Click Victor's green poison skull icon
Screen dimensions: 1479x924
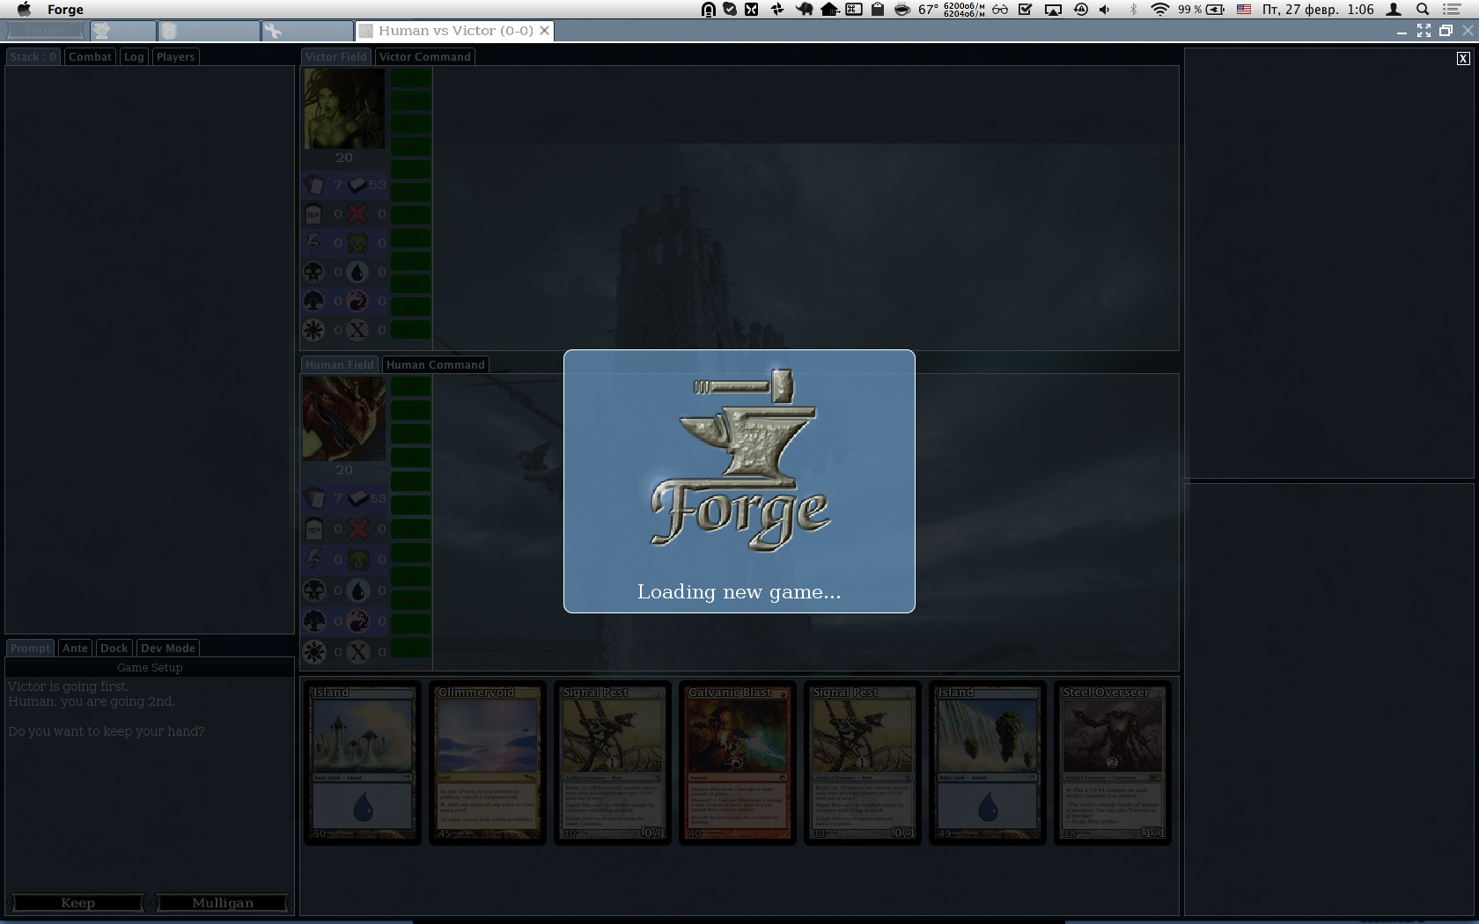[x=358, y=243]
